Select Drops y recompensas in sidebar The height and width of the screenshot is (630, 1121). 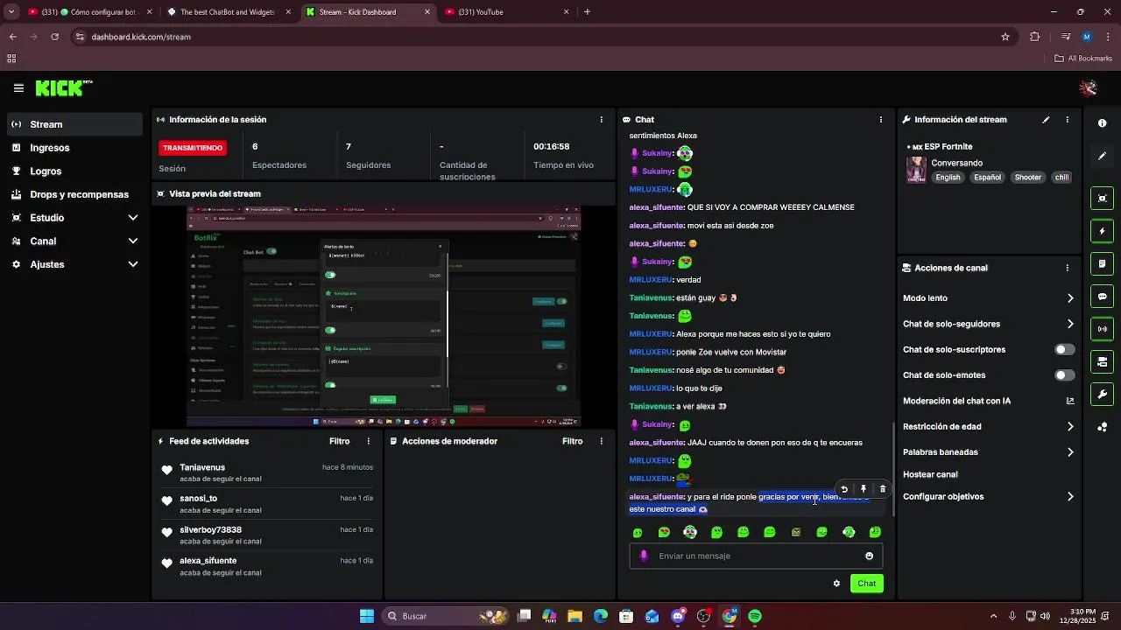74,195
